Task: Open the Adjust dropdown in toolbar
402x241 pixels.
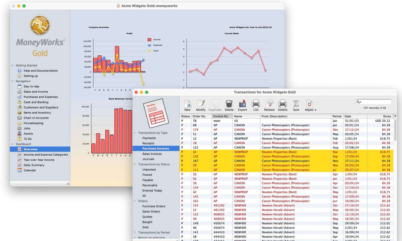Action: pyautogui.click(x=310, y=106)
